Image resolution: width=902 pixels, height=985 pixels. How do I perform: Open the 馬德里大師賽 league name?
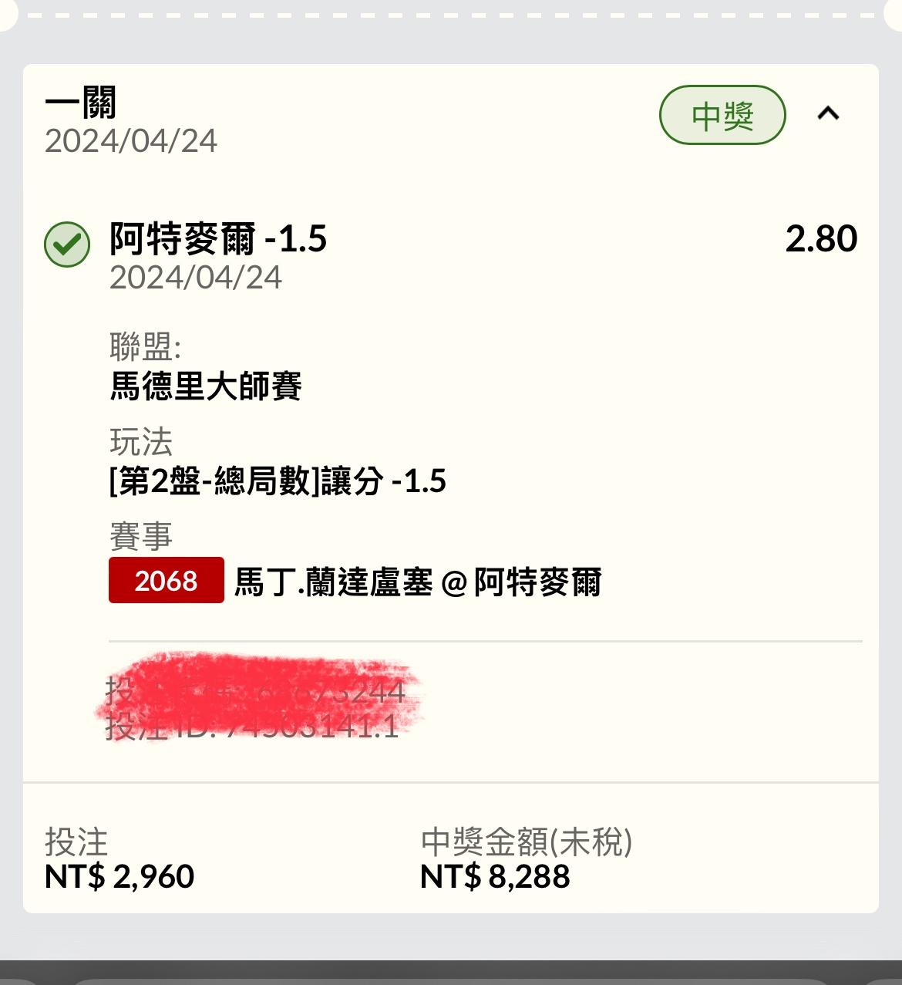(x=205, y=386)
